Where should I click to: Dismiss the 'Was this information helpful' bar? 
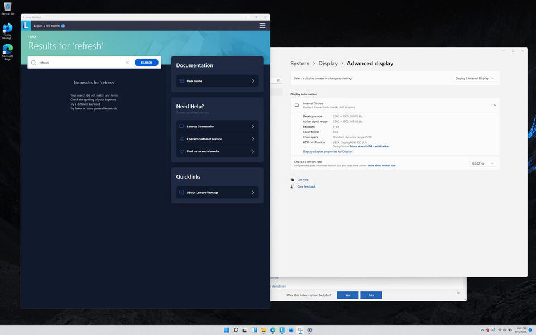pos(458,293)
